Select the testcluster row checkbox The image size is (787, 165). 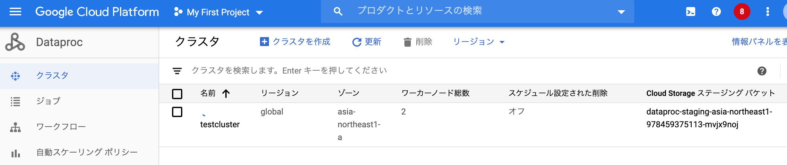(x=177, y=112)
